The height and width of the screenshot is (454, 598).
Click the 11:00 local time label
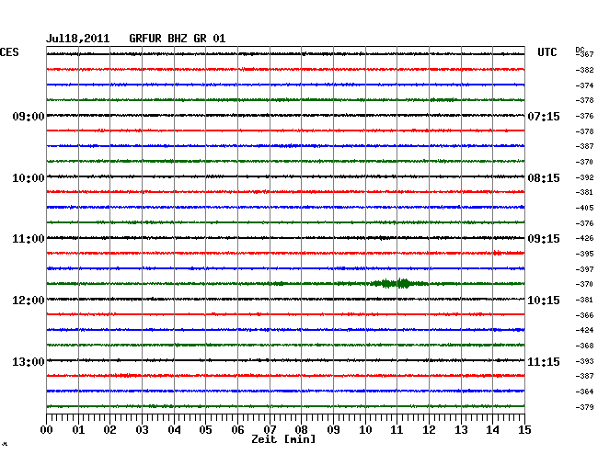pyautogui.click(x=29, y=239)
